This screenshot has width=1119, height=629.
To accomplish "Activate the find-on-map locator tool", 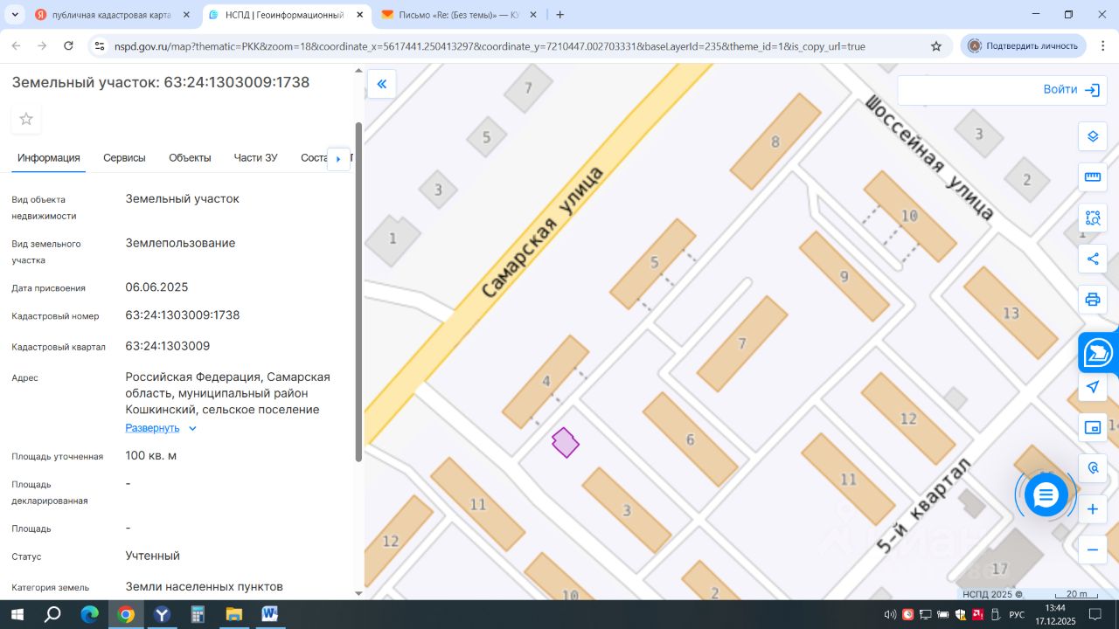I will (1092, 468).
